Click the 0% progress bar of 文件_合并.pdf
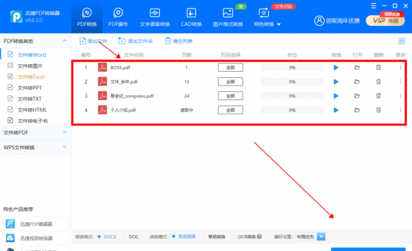The image size is (412, 251). point(292,82)
